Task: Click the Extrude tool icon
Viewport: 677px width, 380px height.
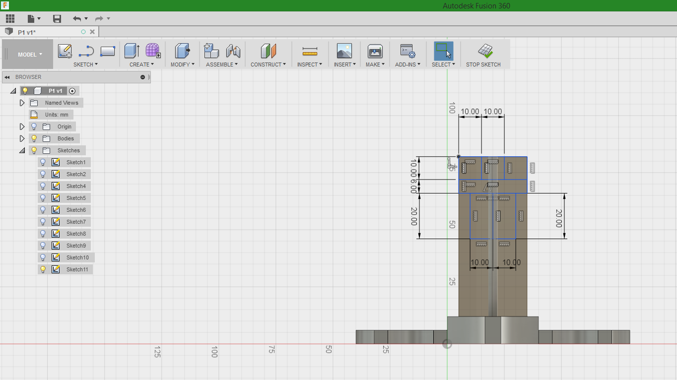Action: 132,51
